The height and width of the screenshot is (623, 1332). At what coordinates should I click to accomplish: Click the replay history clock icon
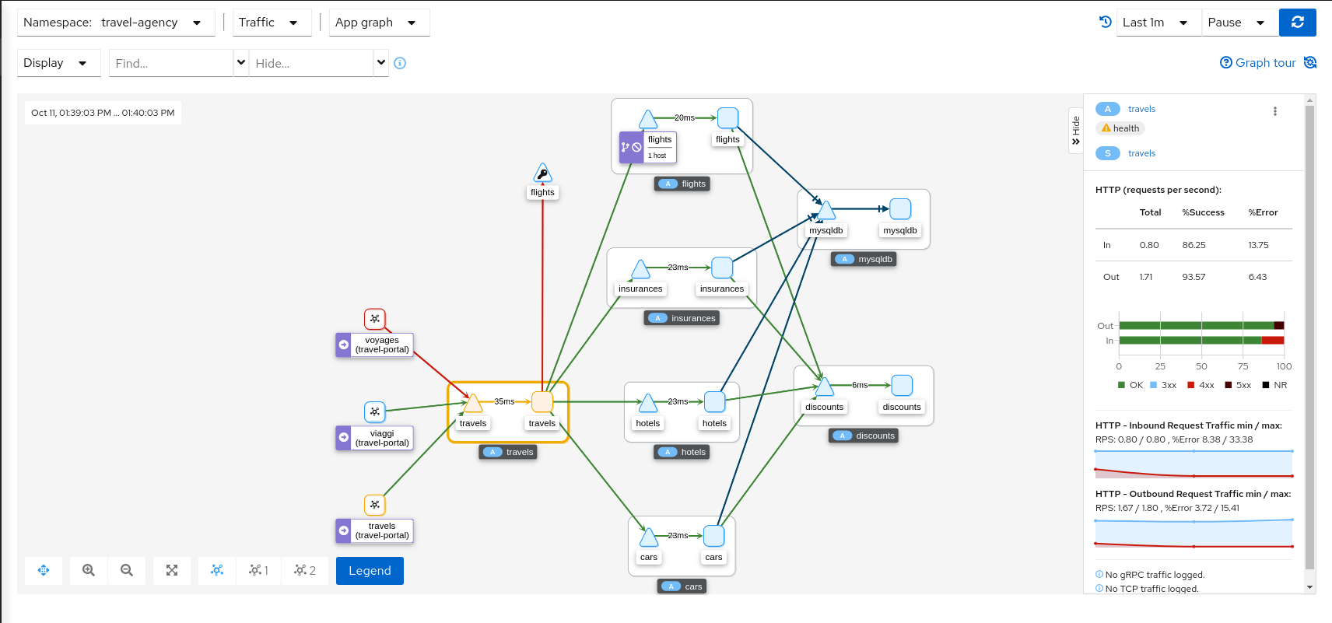point(1105,22)
